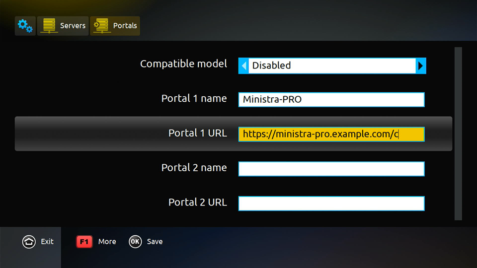477x268 pixels.
Task: Click the More button label
Action: tap(107, 242)
